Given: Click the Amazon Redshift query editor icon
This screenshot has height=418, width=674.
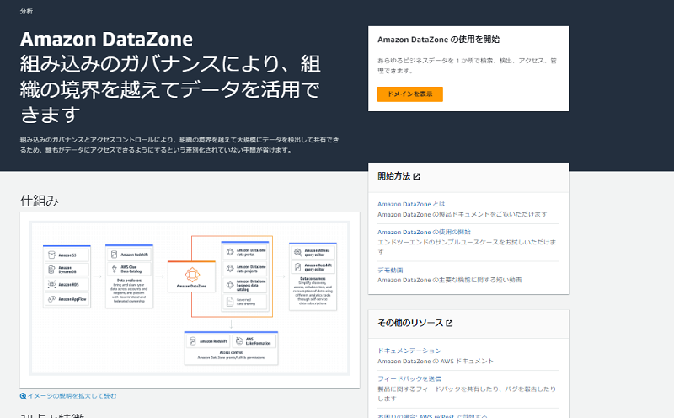Looking at the screenshot, I should (x=297, y=267).
